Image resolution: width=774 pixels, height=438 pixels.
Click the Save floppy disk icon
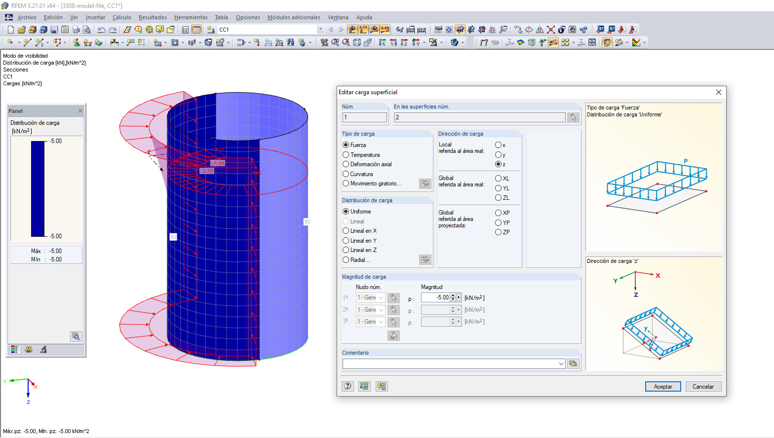(54, 30)
